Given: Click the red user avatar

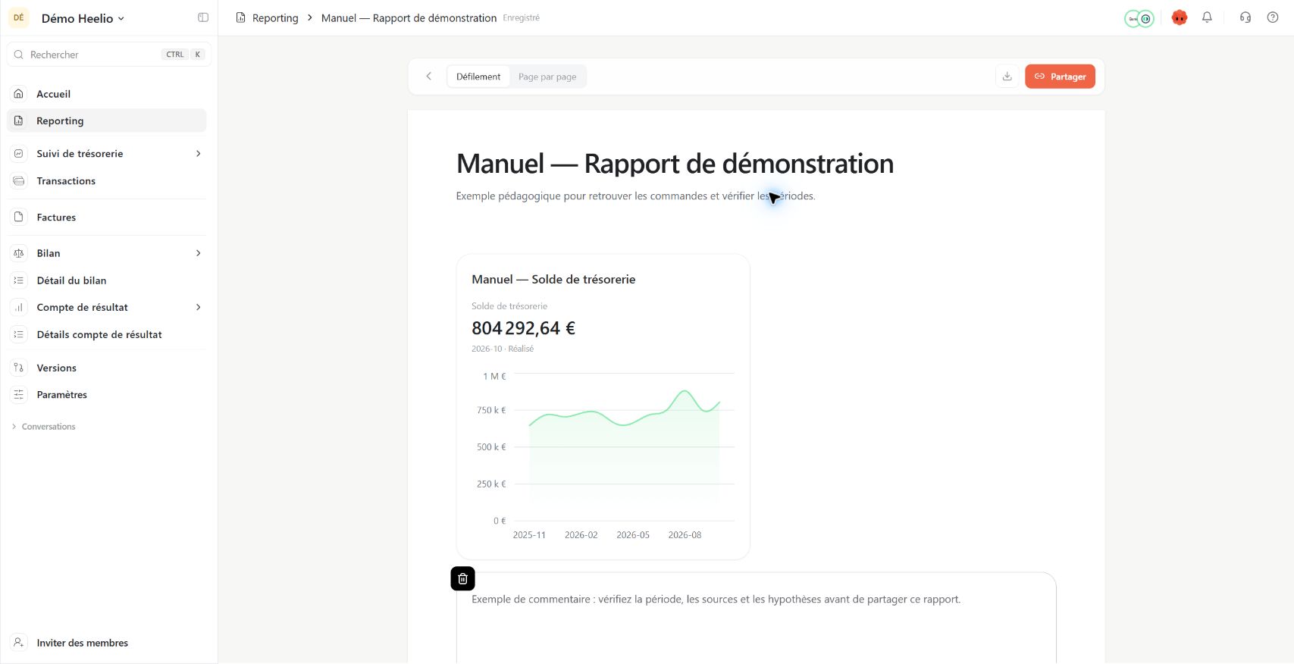Looking at the screenshot, I should (1180, 17).
